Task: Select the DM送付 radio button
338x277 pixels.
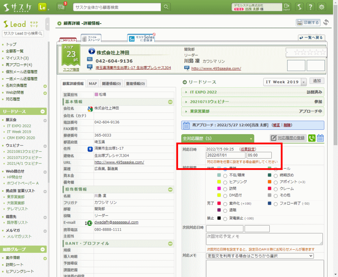Action: [x=225, y=196]
